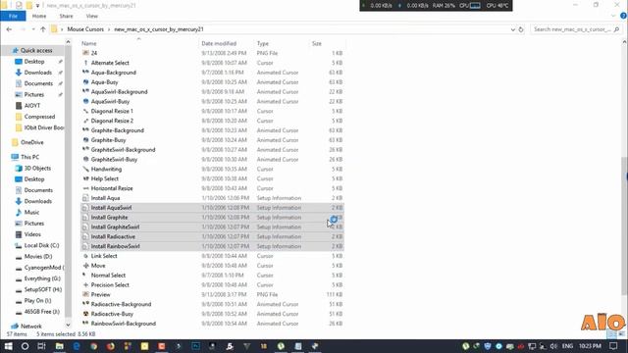Image resolution: width=628 pixels, height=353 pixels.
Task: Open pinned Desktop under Quick access
Action: click(x=34, y=61)
